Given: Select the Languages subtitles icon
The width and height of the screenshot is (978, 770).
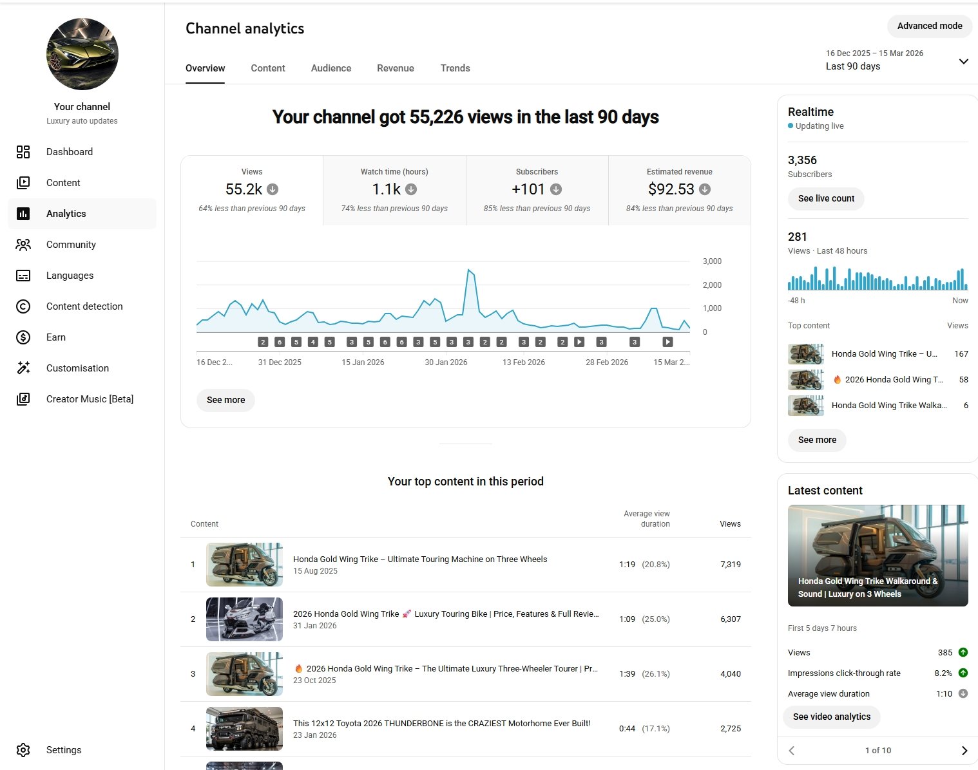Looking at the screenshot, I should click(x=23, y=276).
